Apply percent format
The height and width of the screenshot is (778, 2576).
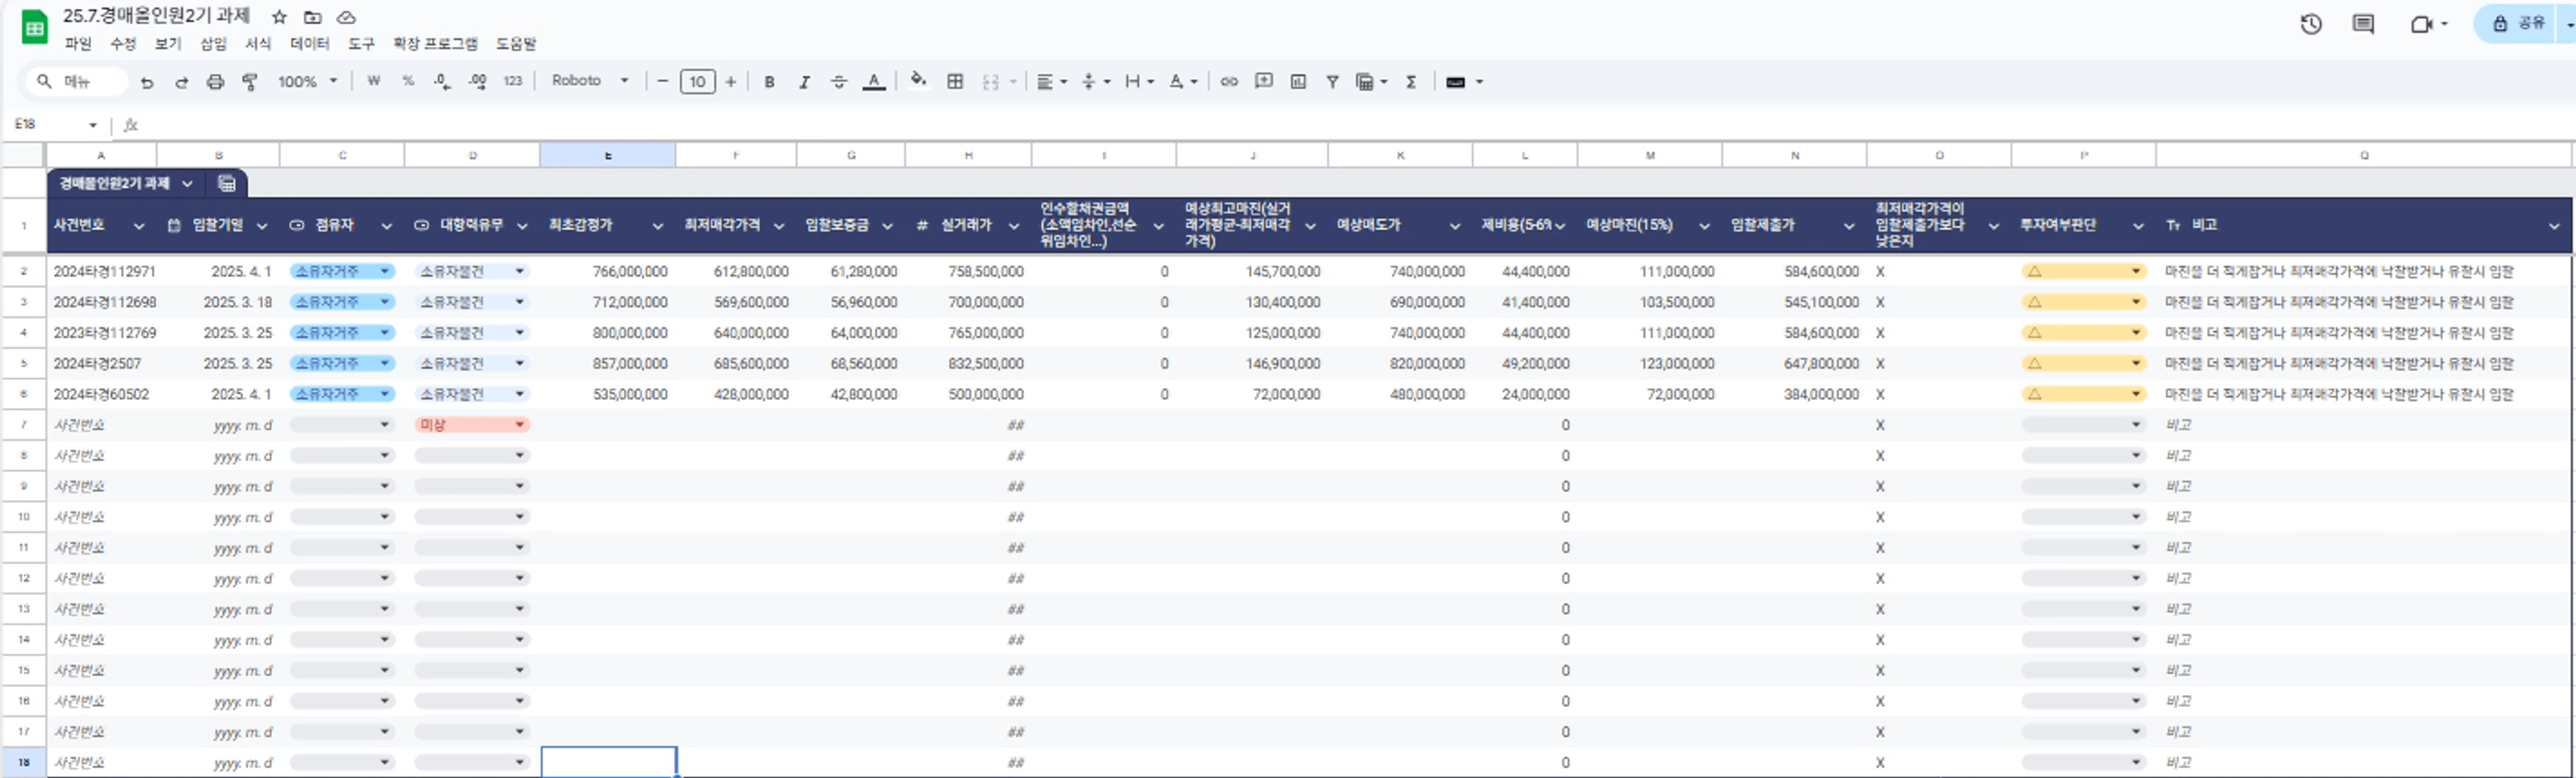pyautogui.click(x=408, y=82)
